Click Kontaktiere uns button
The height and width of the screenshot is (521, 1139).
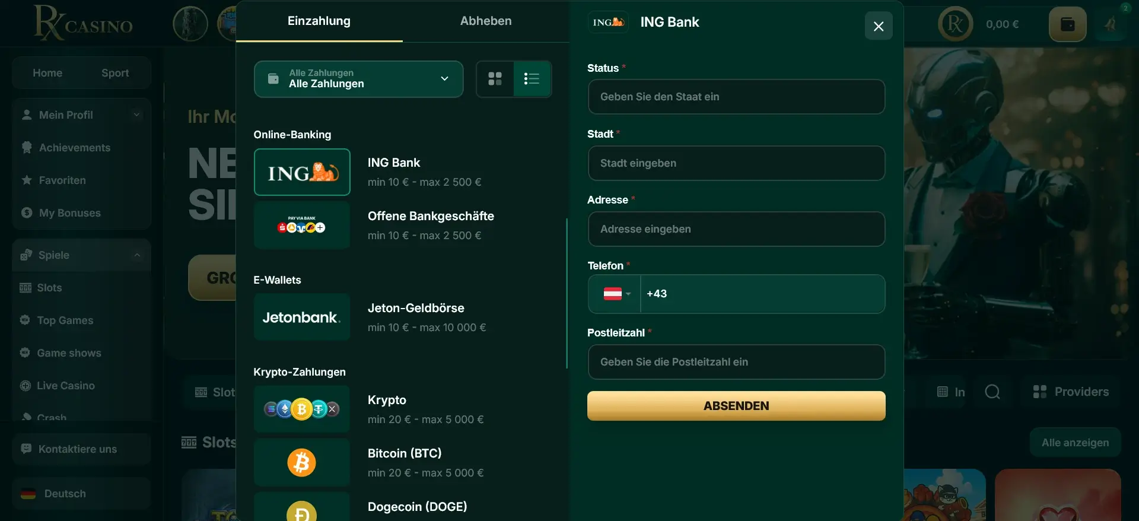click(x=81, y=449)
